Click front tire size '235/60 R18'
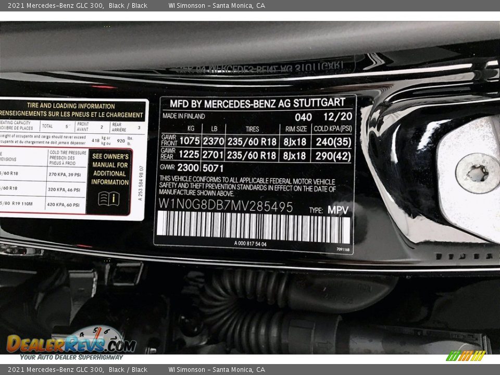 click(x=252, y=142)
